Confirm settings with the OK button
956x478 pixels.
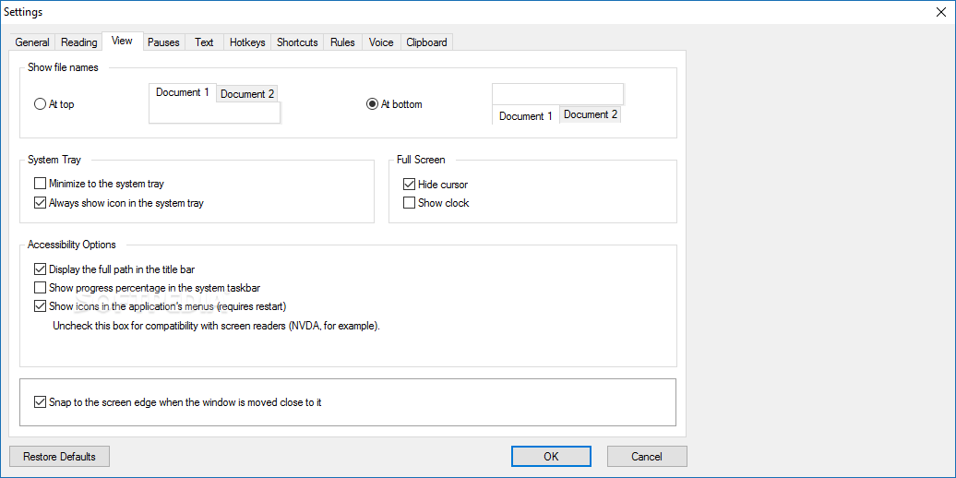pyautogui.click(x=551, y=457)
